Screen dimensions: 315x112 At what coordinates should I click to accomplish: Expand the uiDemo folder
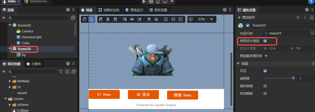(10, 105)
